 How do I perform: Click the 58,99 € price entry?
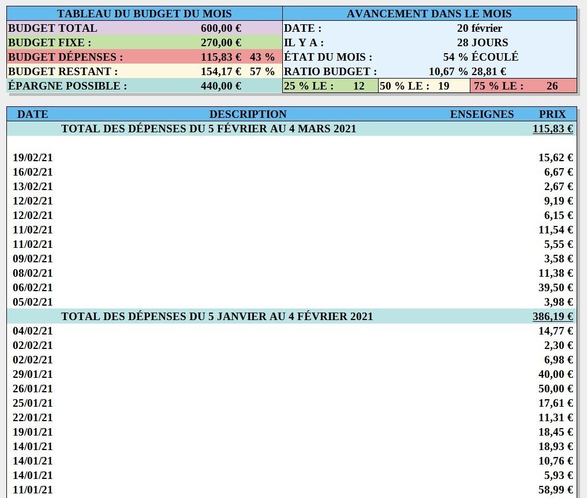pos(556,489)
